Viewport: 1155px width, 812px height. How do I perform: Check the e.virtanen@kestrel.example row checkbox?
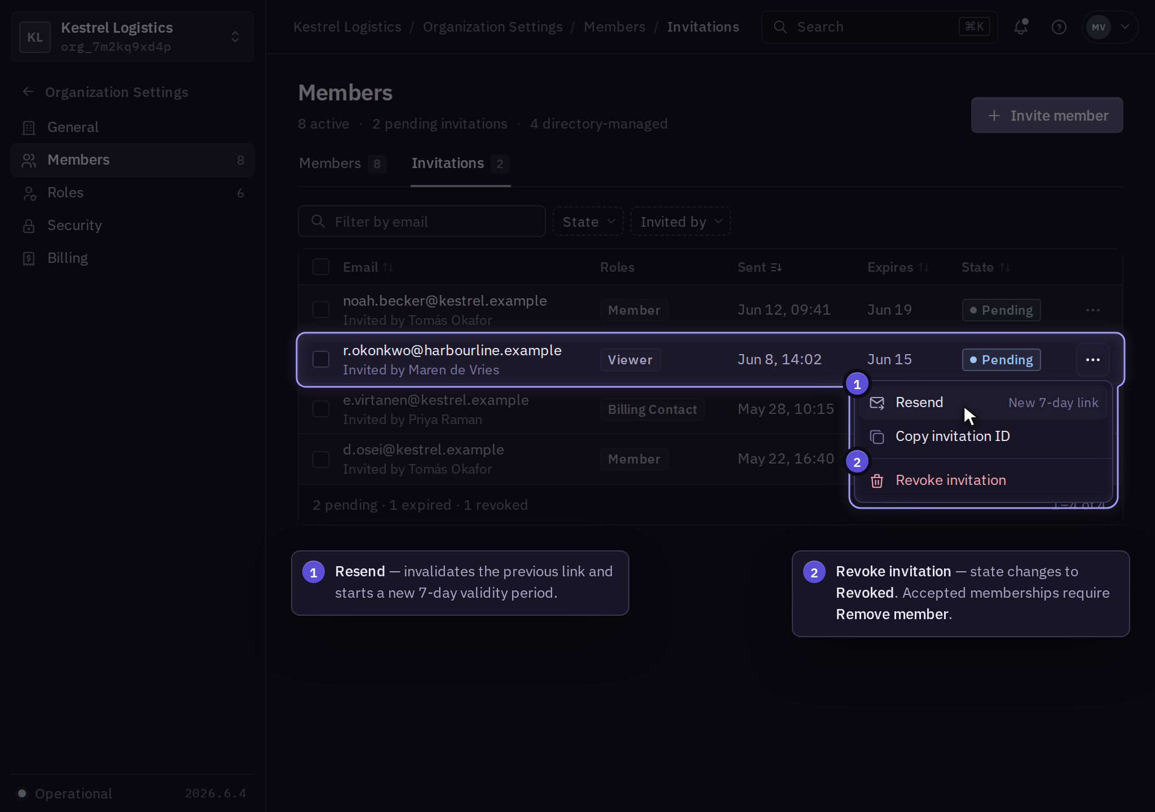(x=321, y=409)
